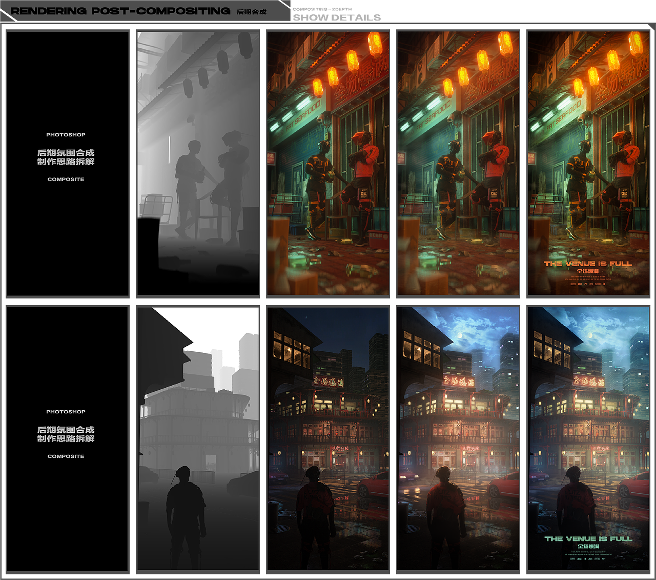Open the bottom-row black Photoshop composite title panel
This screenshot has height=580, width=656.
click(x=67, y=439)
